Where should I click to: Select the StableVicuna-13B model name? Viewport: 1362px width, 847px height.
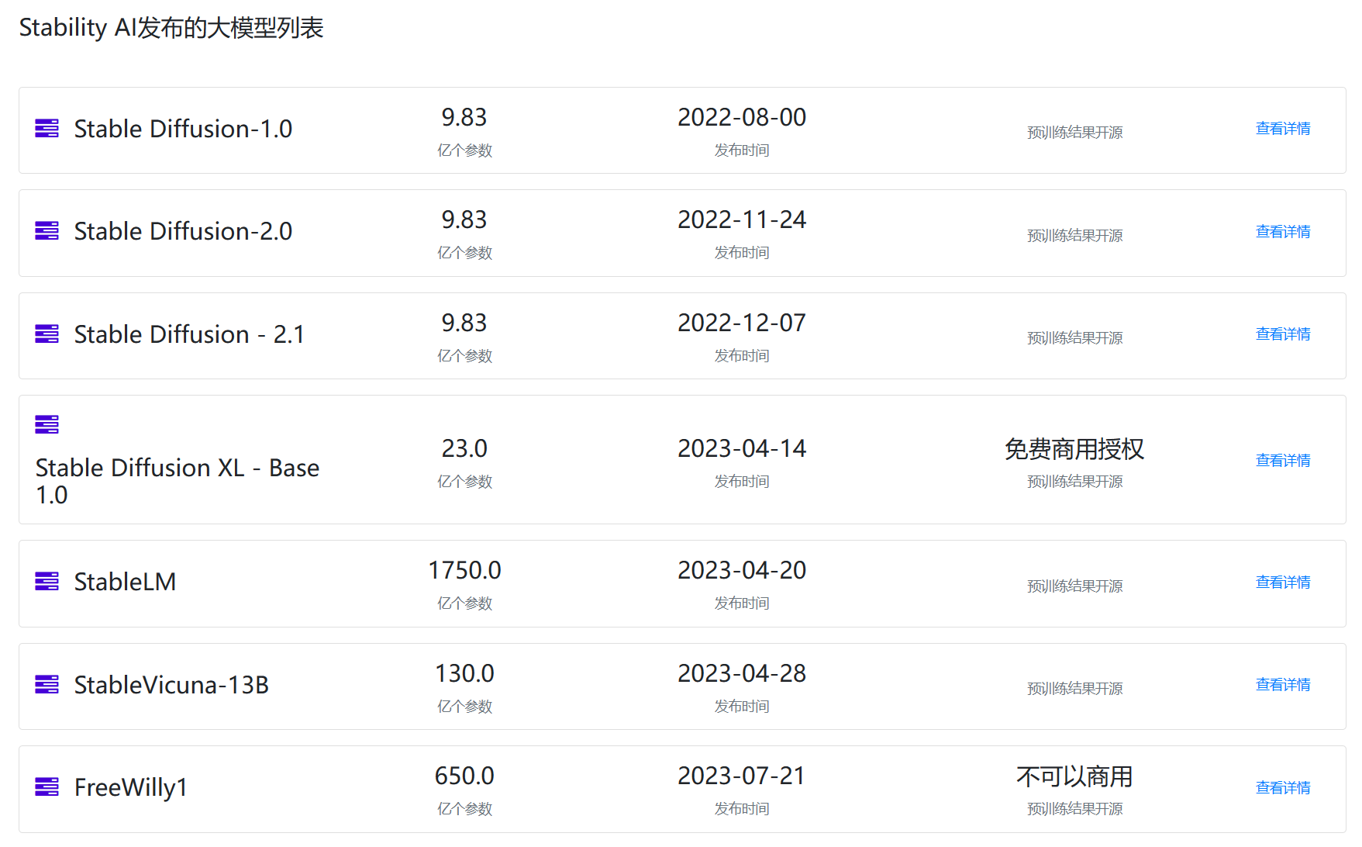tap(171, 685)
